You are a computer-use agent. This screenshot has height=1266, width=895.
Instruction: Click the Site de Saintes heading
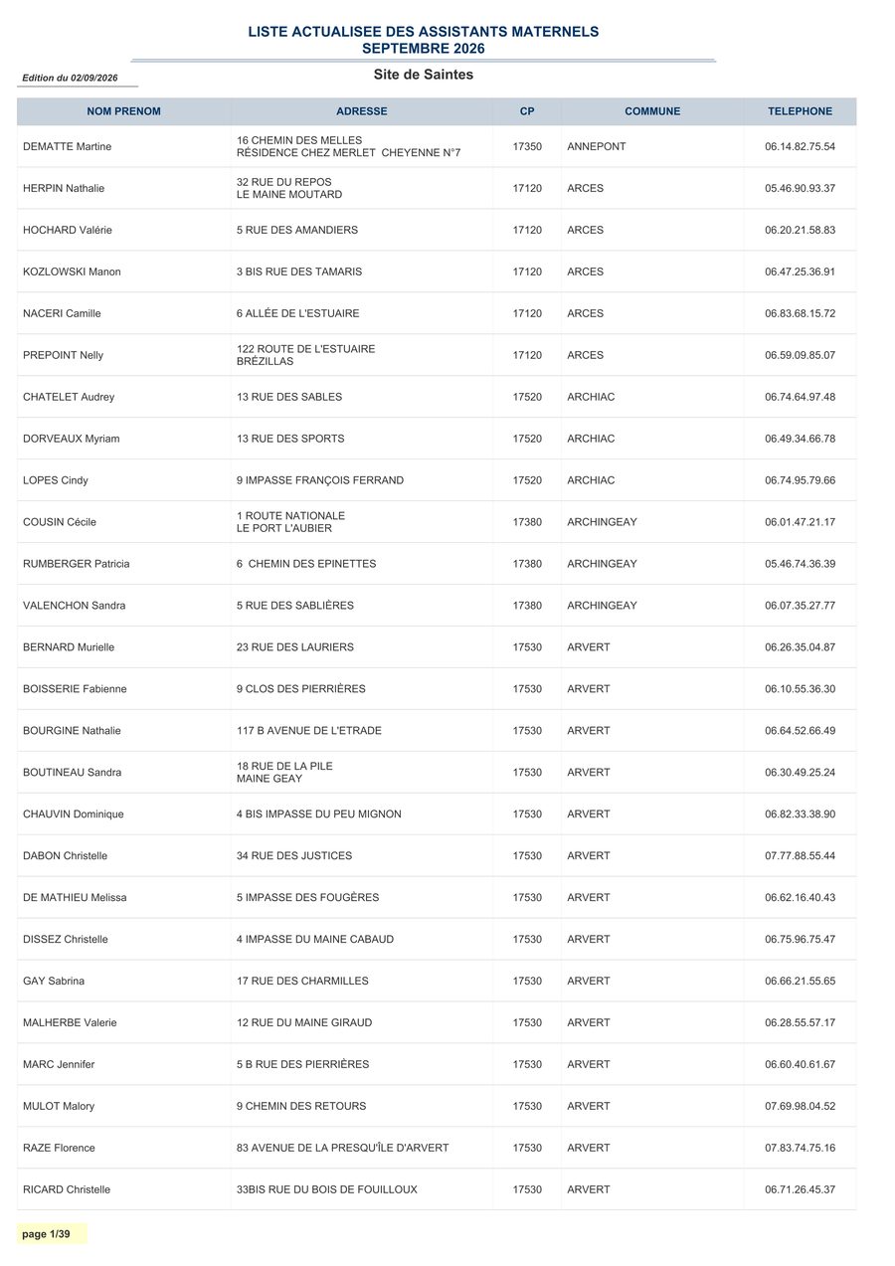click(x=424, y=75)
